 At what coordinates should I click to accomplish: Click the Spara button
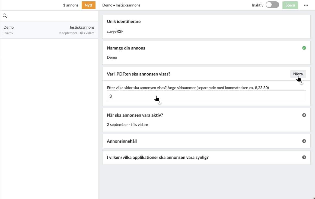[x=290, y=5]
